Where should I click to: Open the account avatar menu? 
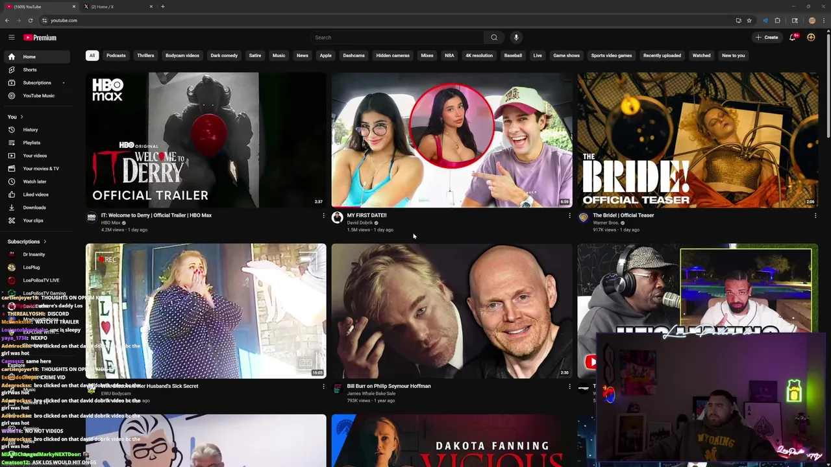click(811, 38)
